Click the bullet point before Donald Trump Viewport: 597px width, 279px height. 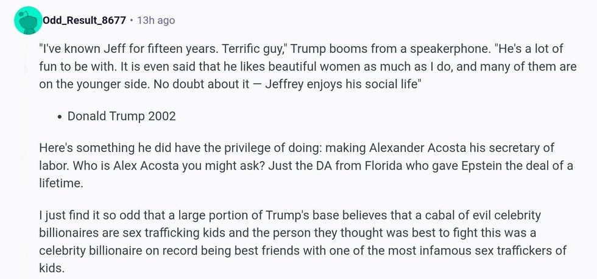coord(59,116)
